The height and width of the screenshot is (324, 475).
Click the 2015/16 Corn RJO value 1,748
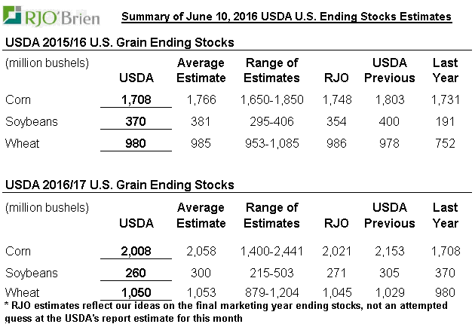click(x=336, y=99)
